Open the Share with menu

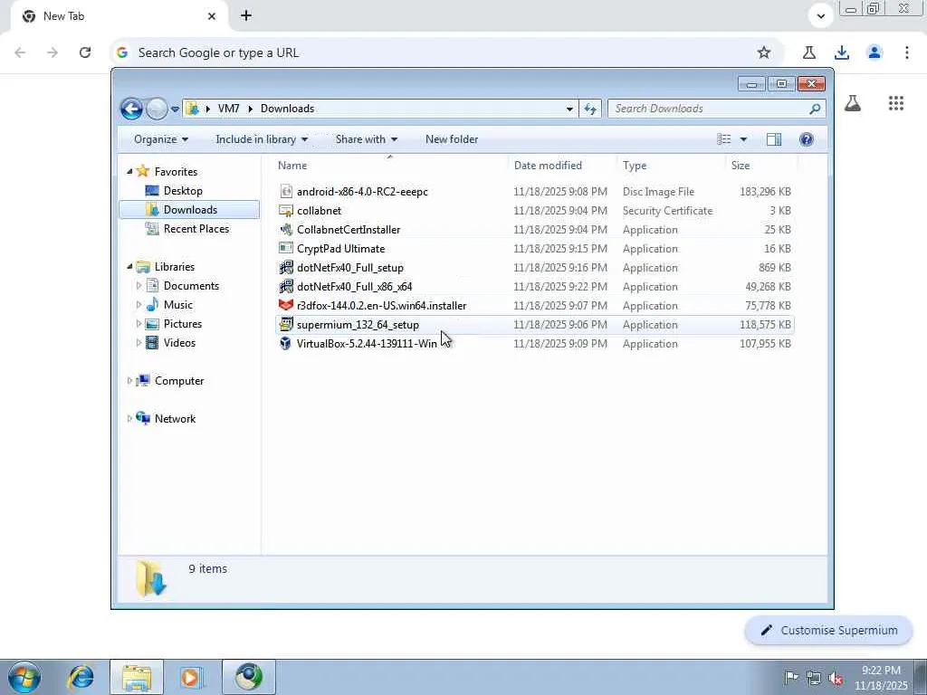pos(366,139)
